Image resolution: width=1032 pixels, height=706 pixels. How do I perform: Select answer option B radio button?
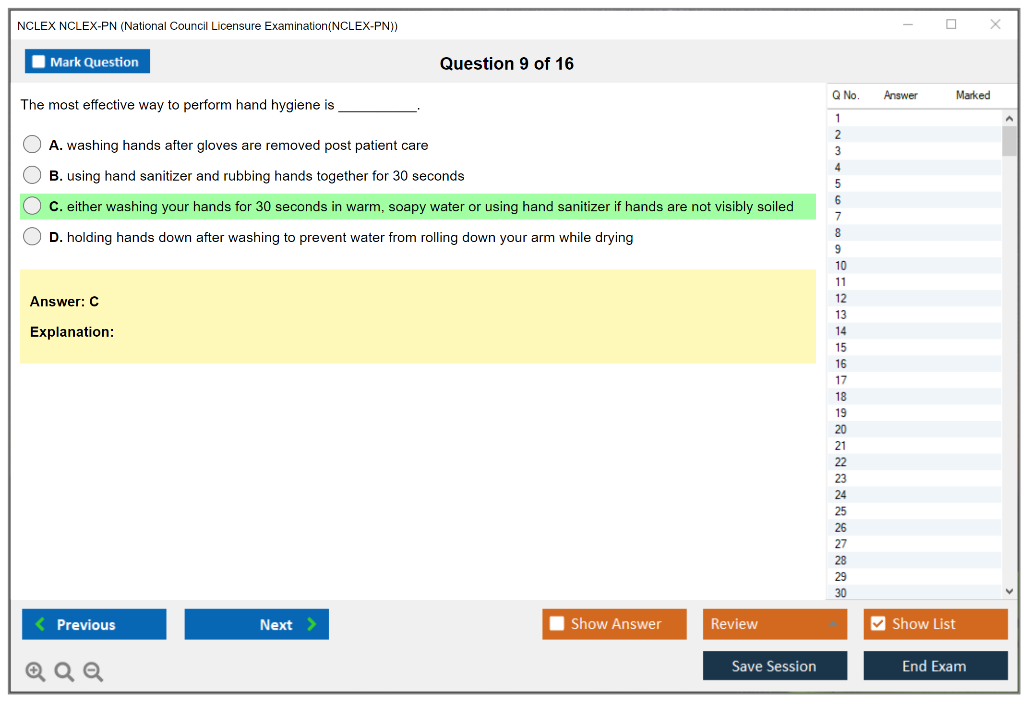click(x=32, y=175)
